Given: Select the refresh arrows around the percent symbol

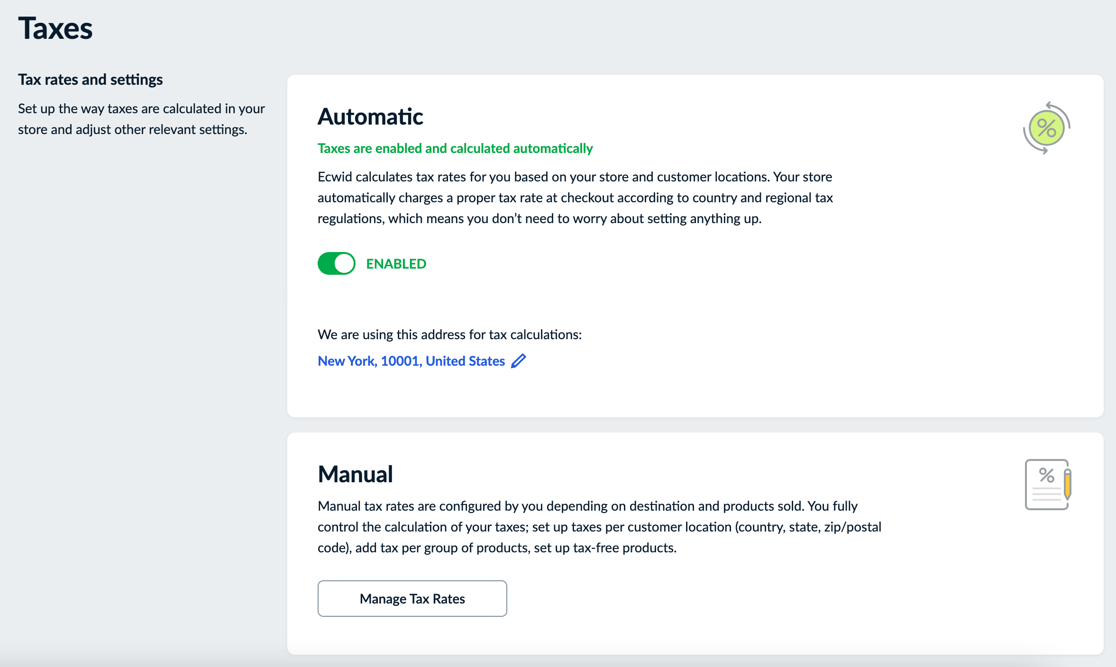Looking at the screenshot, I should (1046, 127).
